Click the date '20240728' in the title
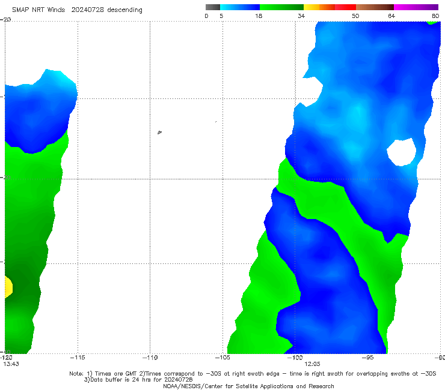445x390 pixels. coord(87,10)
